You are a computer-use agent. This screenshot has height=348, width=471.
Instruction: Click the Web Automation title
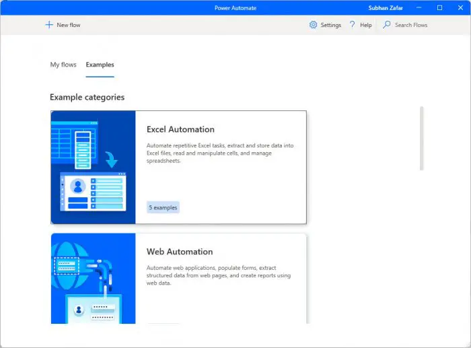tap(180, 252)
